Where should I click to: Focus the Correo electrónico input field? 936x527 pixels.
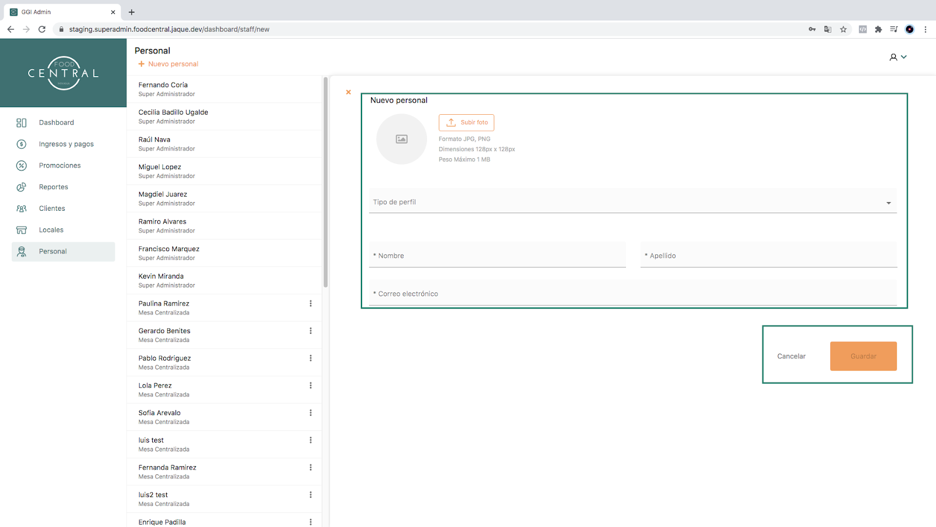pos(633,293)
